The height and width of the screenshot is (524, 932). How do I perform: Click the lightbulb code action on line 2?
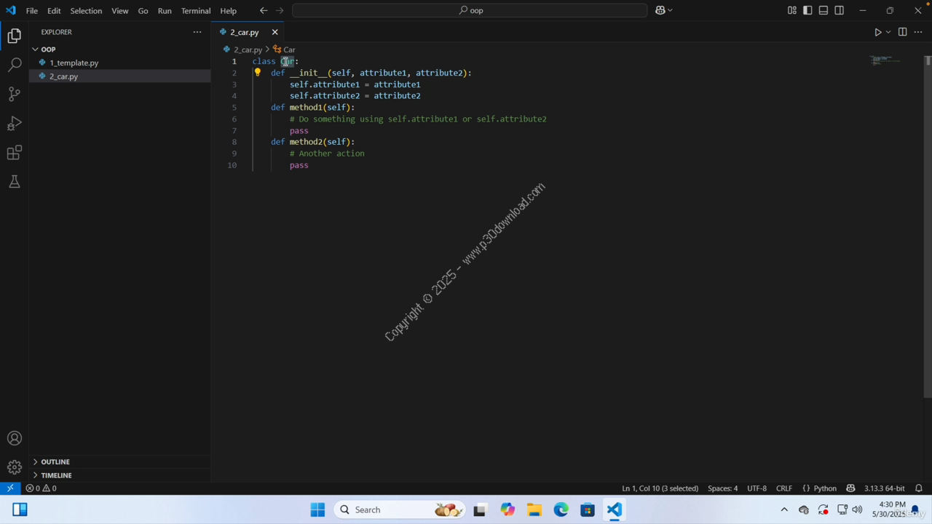click(x=258, y=72)
